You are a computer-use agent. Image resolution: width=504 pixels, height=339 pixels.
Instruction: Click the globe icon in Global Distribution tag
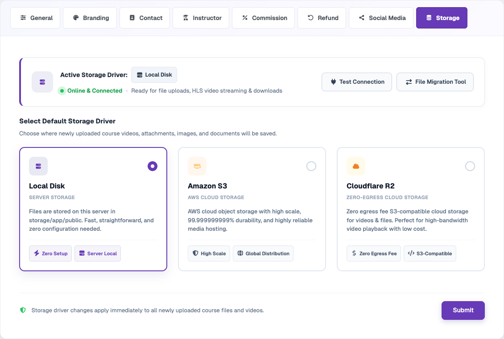(240, 253)
